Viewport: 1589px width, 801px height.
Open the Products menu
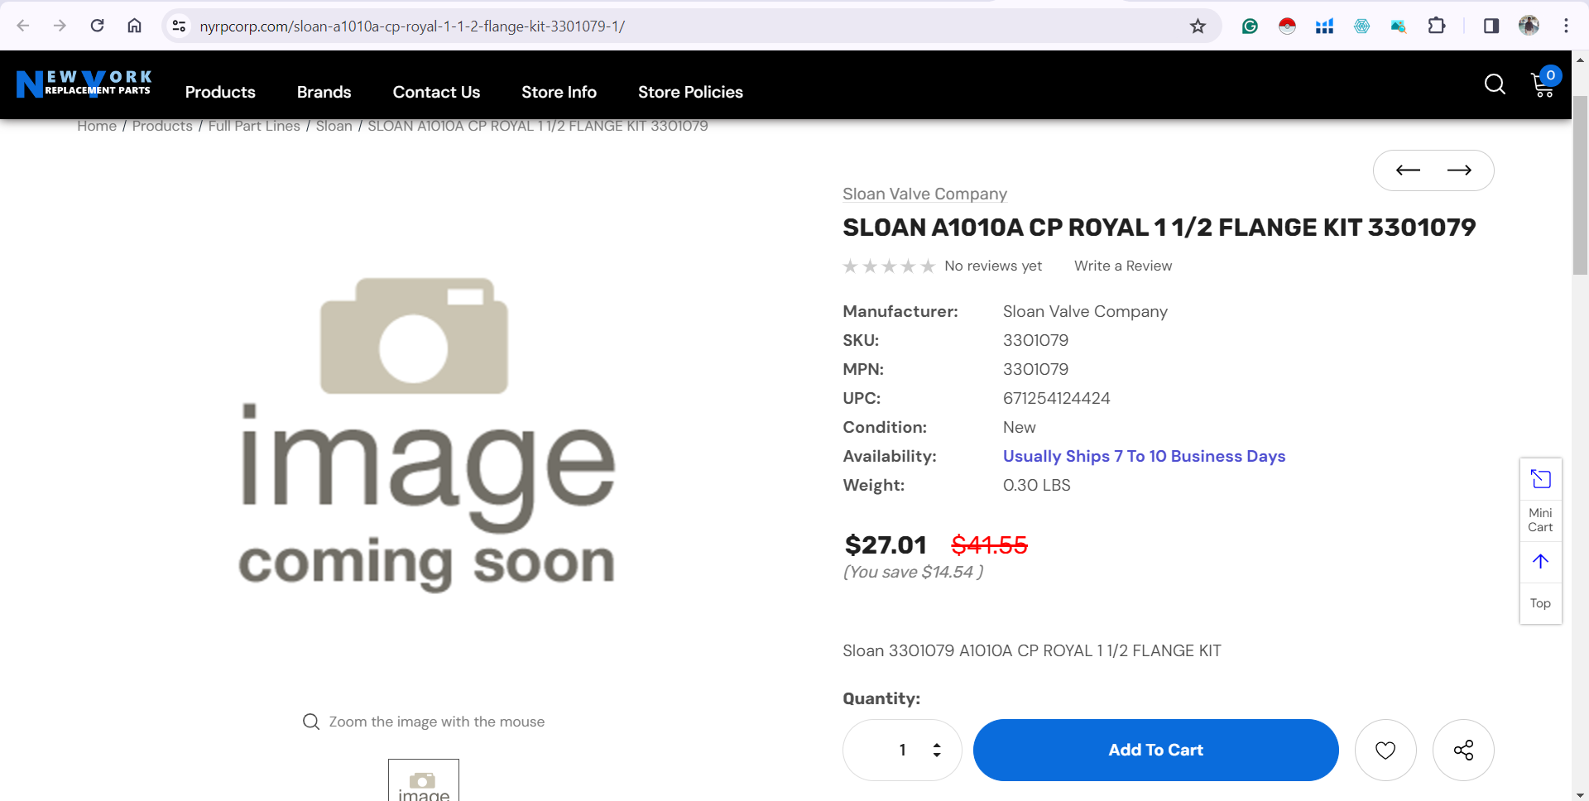point(220,92)
